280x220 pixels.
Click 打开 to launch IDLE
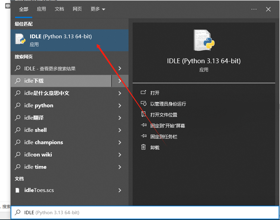point(155,93)
